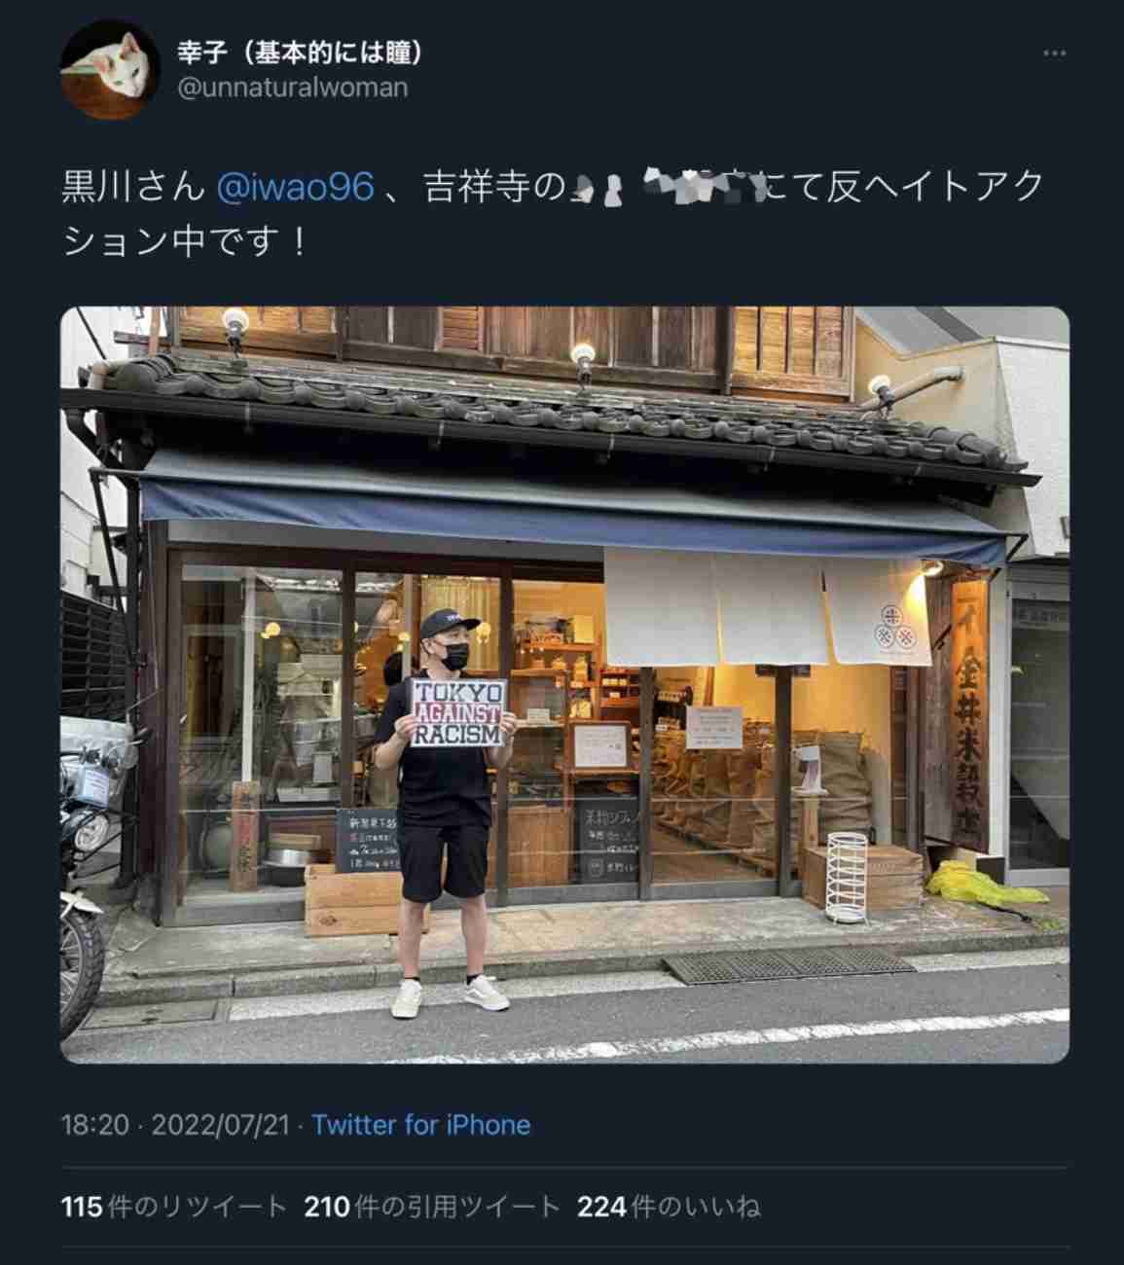The image size is (1124, 1265).
Task: Click the 18:20 · 2022/07/21 timestamp
Action: coord(176,1125)
